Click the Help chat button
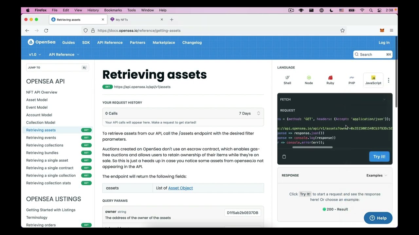Viewport: 419px width, 235px height. (378, 218)
